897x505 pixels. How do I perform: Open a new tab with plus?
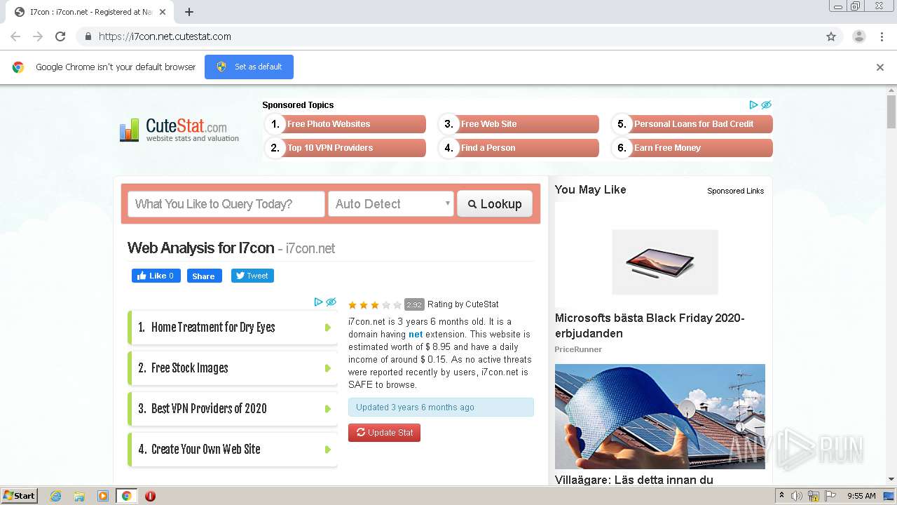click(x=189, y=12)
